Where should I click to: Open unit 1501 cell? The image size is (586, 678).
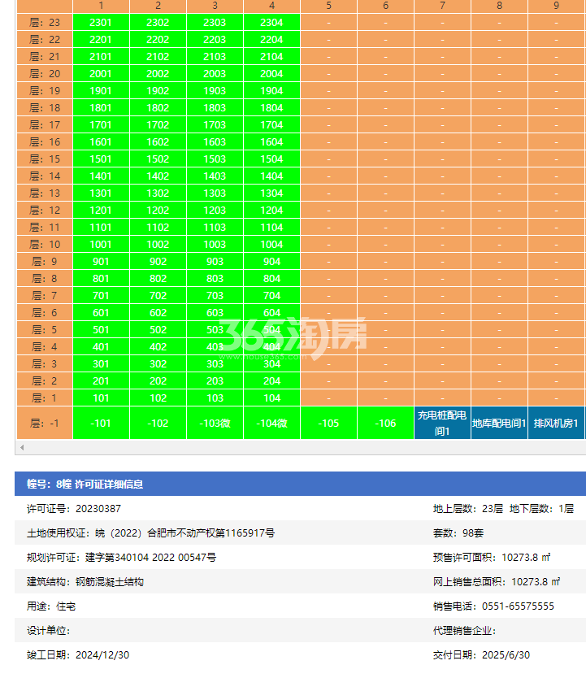[101, 159]
